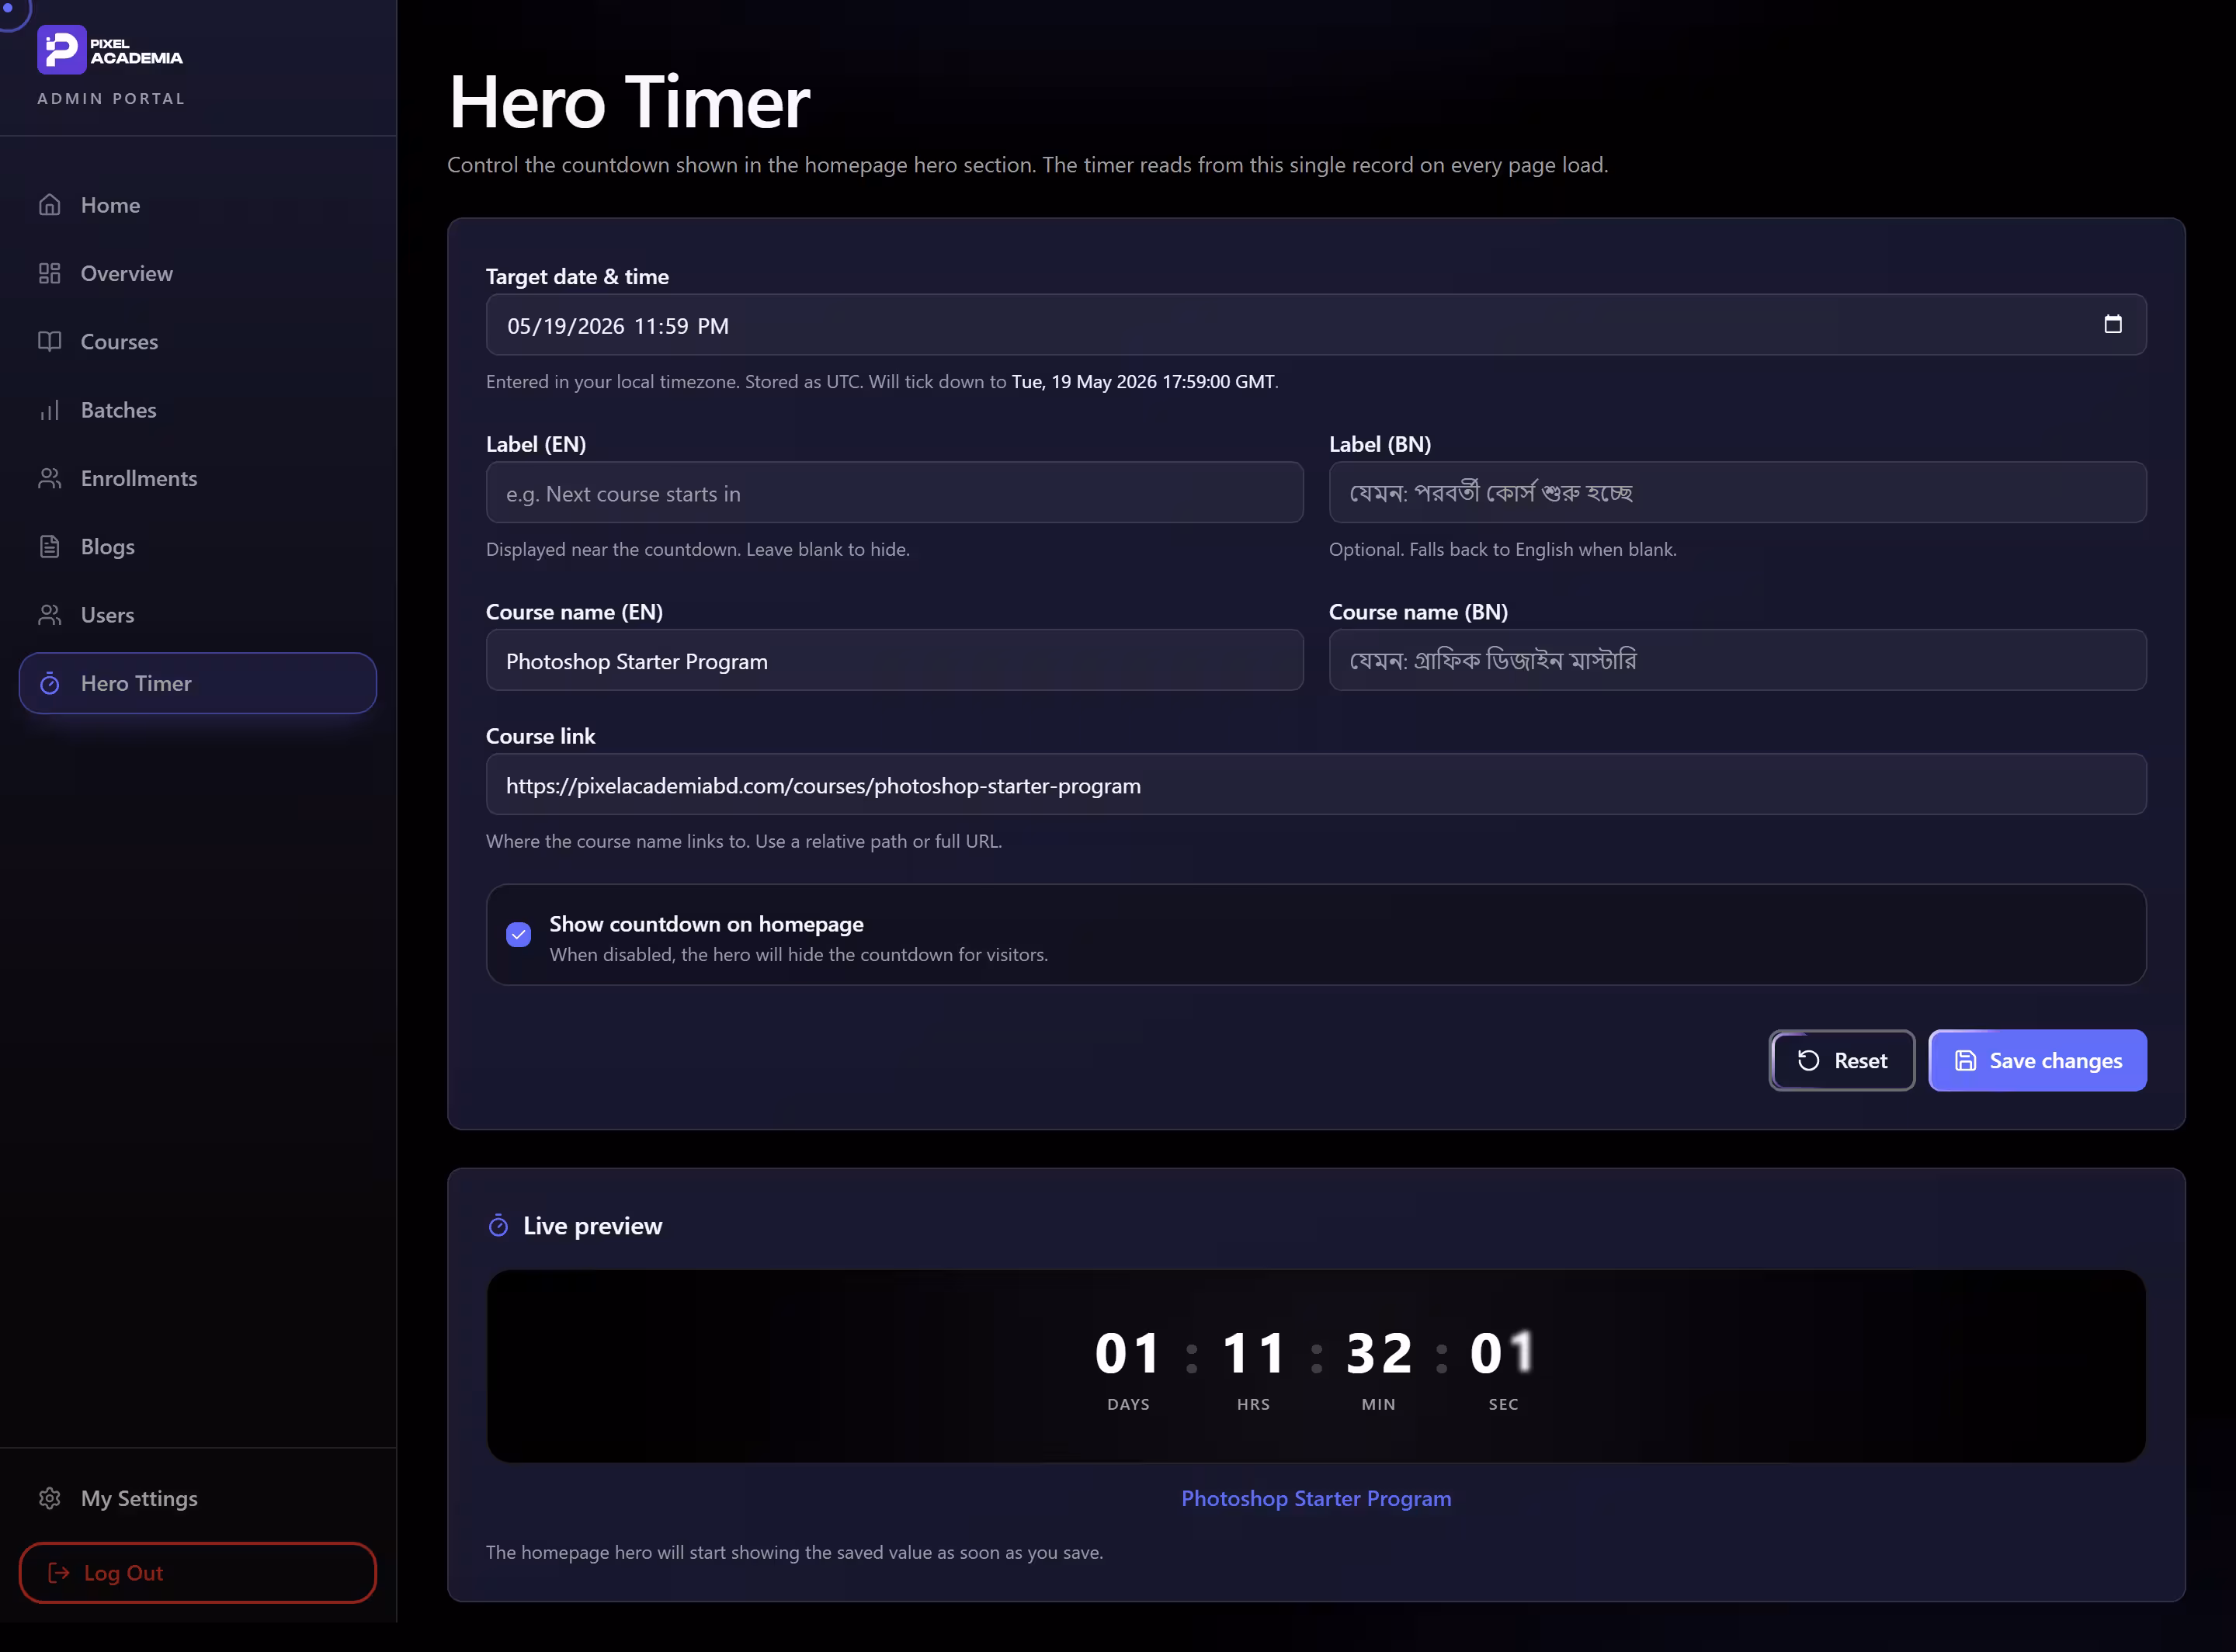Click into the Label (EN) input
The height and width of the screenshot is (1652, 2236).
click(x=894, y=492)
